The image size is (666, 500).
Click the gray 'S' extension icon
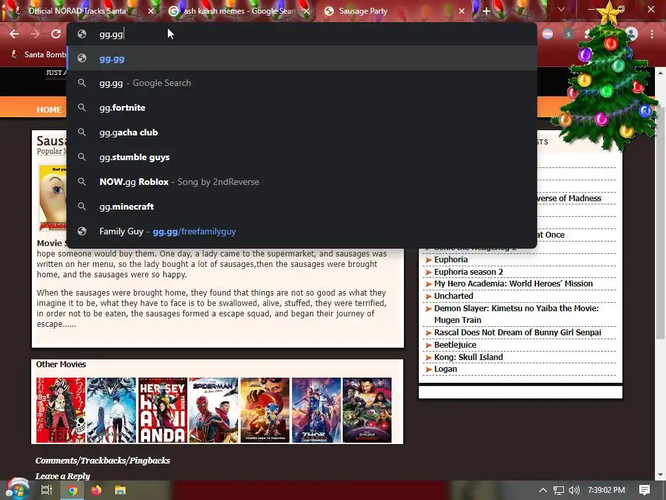click(568, 34)
